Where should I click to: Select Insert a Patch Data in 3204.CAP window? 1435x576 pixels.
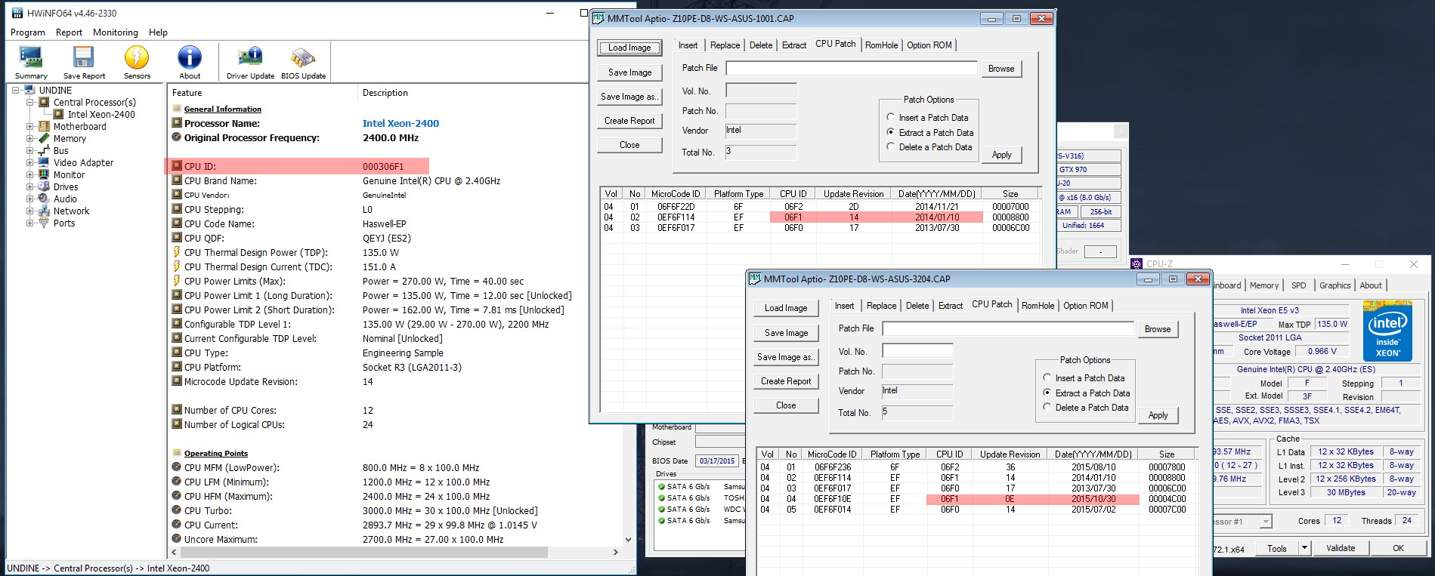[1047, 378]
